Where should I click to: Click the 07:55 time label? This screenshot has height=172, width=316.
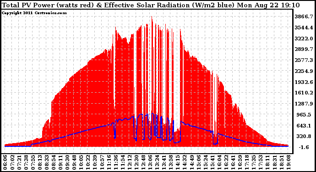33,162
